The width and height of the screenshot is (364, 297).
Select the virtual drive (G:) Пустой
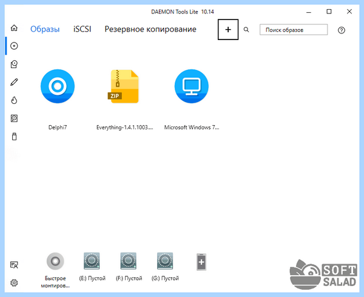(165, 261)
